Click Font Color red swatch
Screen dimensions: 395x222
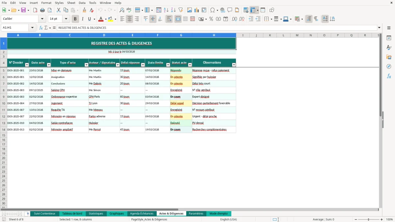tap(101, 19)
